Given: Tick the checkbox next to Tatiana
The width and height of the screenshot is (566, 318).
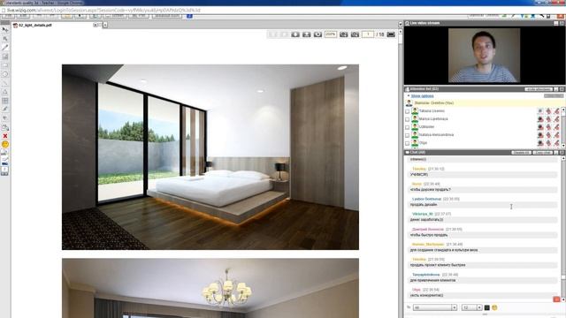Looking at the screenshot, I should click(407, 111).
